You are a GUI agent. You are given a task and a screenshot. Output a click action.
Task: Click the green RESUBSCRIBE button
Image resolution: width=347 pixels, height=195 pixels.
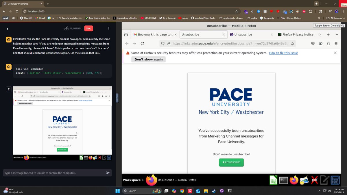[x=231, y=162]
